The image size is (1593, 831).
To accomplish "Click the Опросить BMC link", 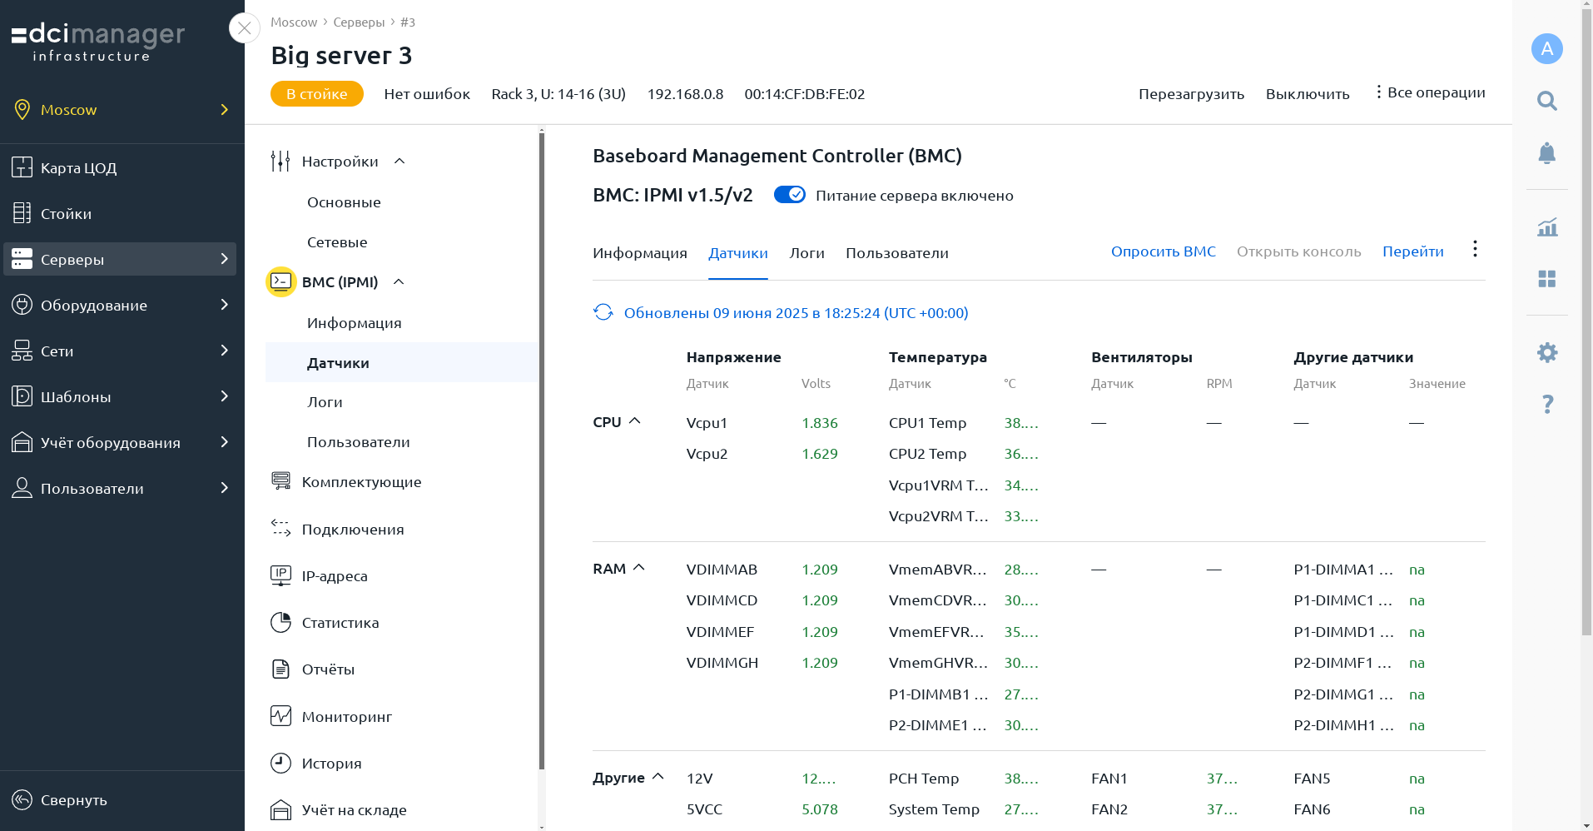I will pos(1163,251).
